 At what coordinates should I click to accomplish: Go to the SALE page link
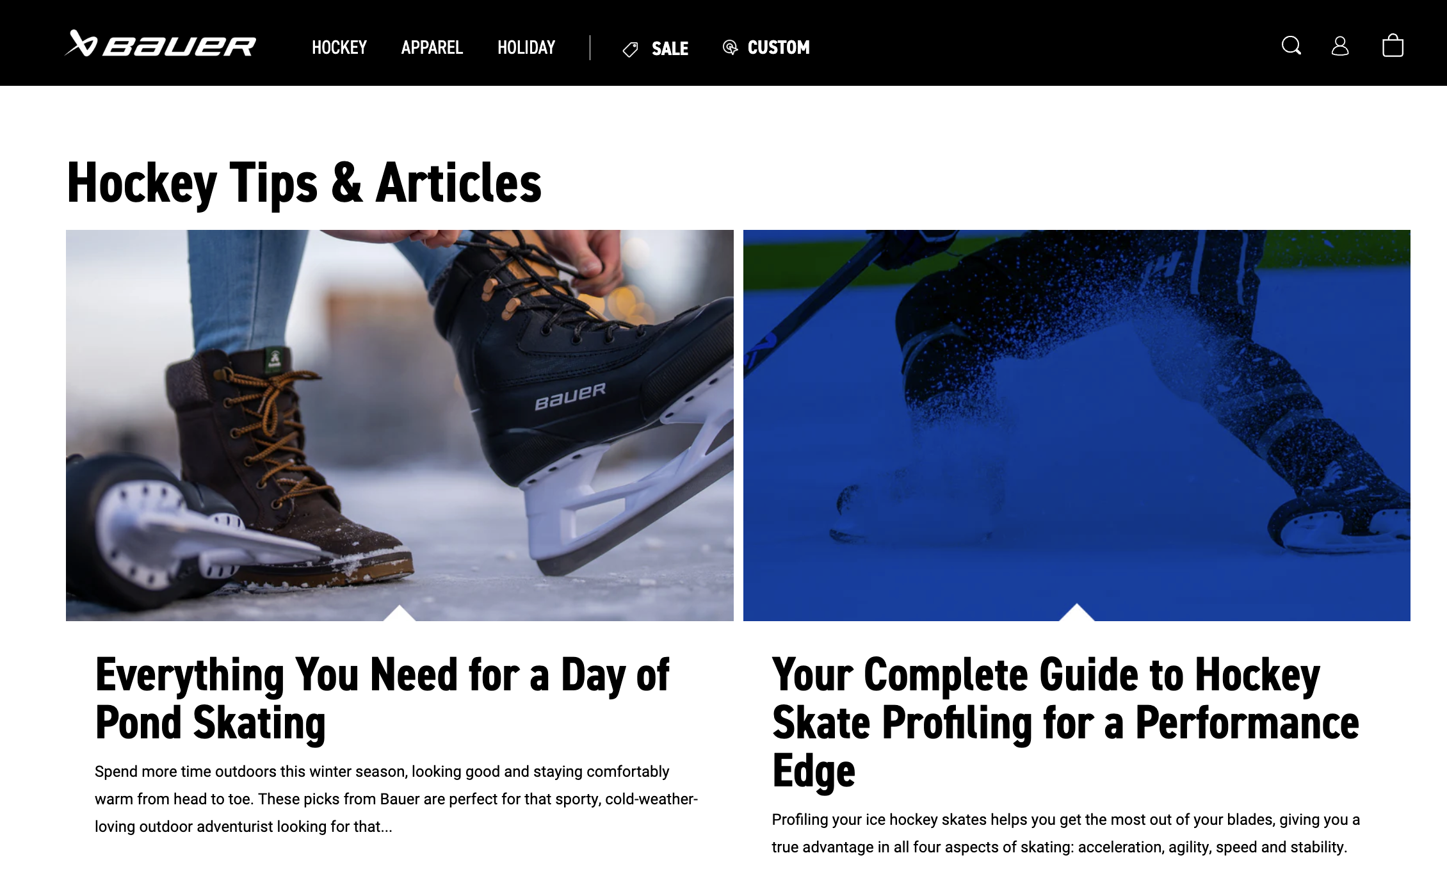click(670, 49)
